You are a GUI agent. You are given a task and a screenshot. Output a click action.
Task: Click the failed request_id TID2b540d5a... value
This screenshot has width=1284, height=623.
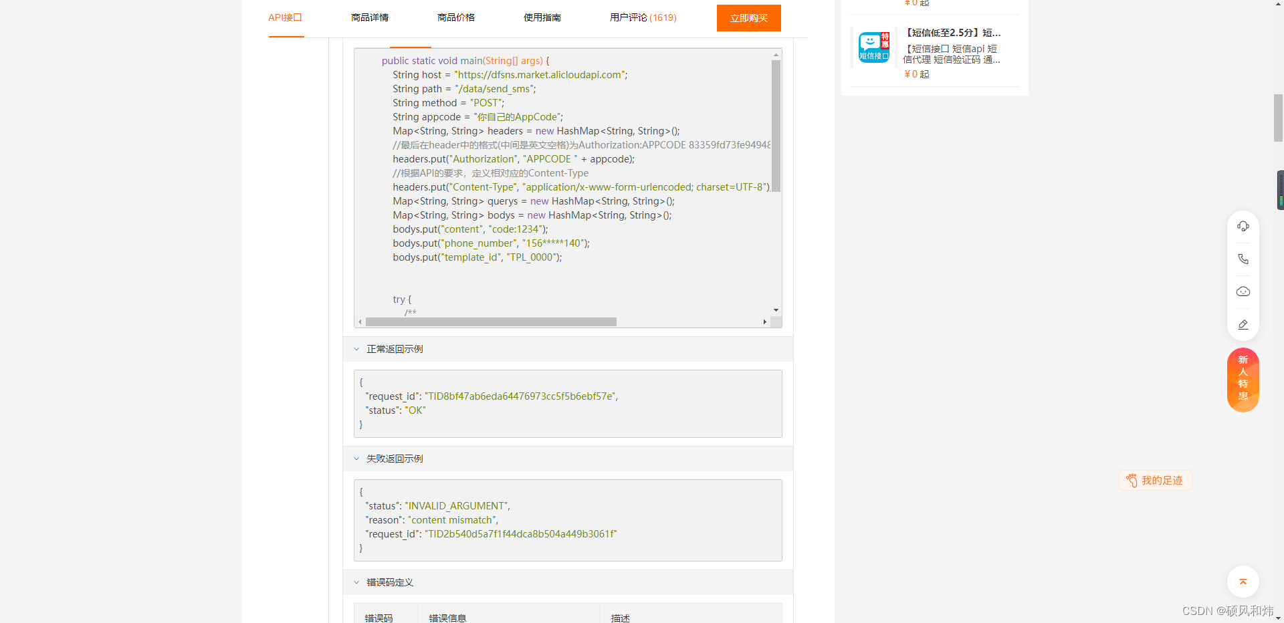pyautogui.click(x=520, y=534)
